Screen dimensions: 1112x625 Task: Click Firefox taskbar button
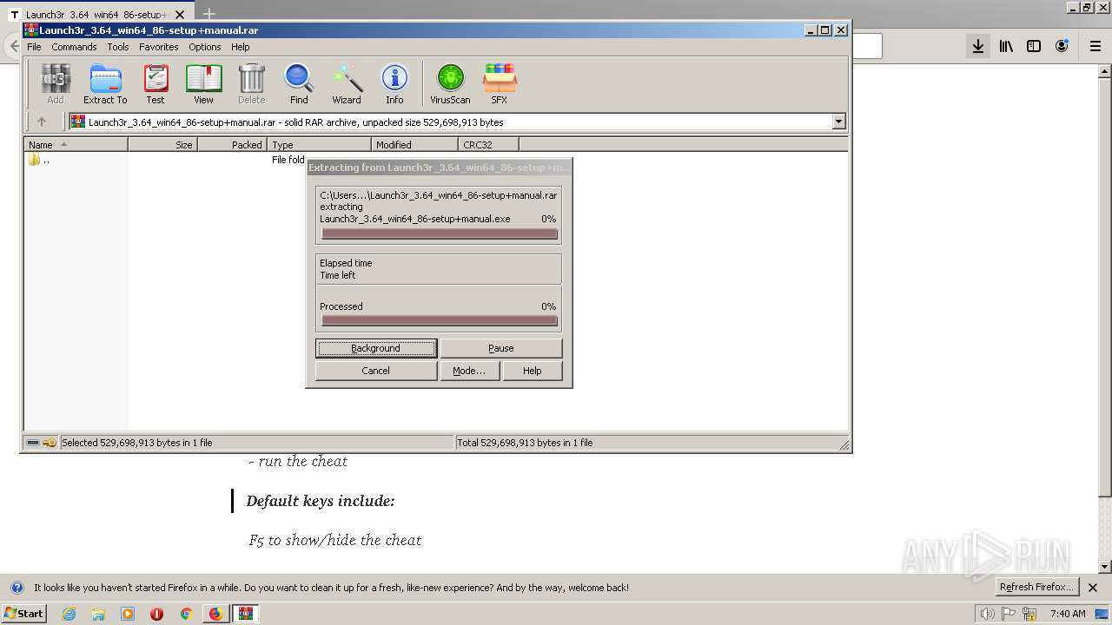coord(215,614)
